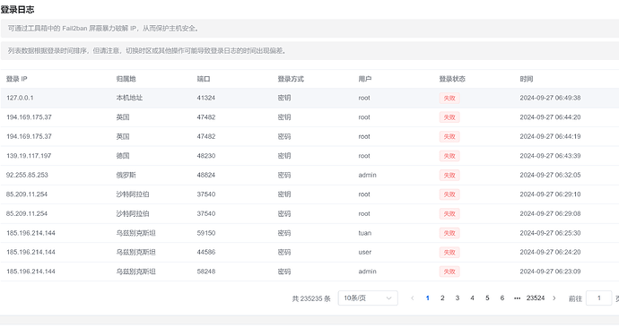Click user cell tuan
619x328 pixels.
(365, 233)
